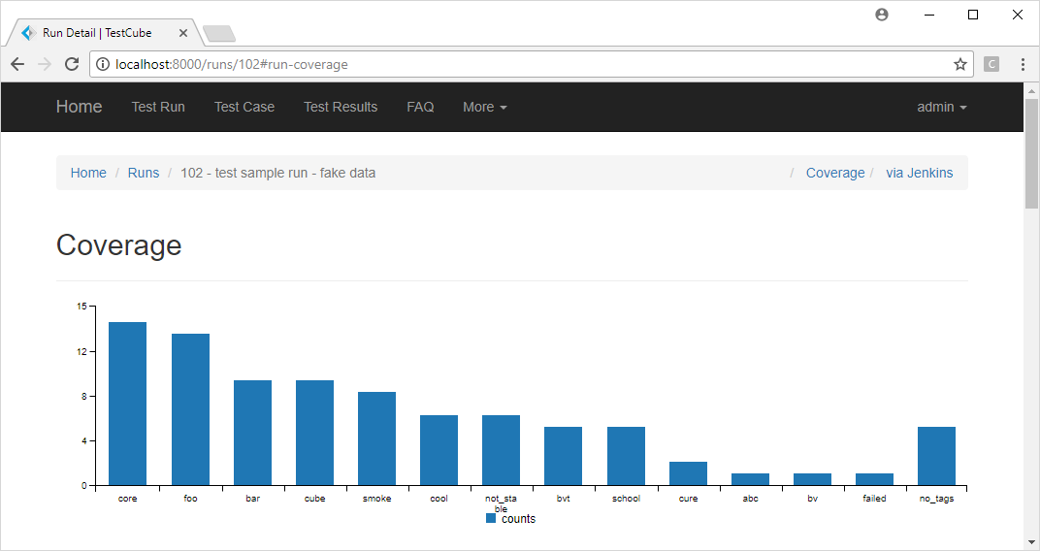Click the page vertical scrollbar thumb
The height and width of the screenshot is (551, 1040).
point(1031,154)
